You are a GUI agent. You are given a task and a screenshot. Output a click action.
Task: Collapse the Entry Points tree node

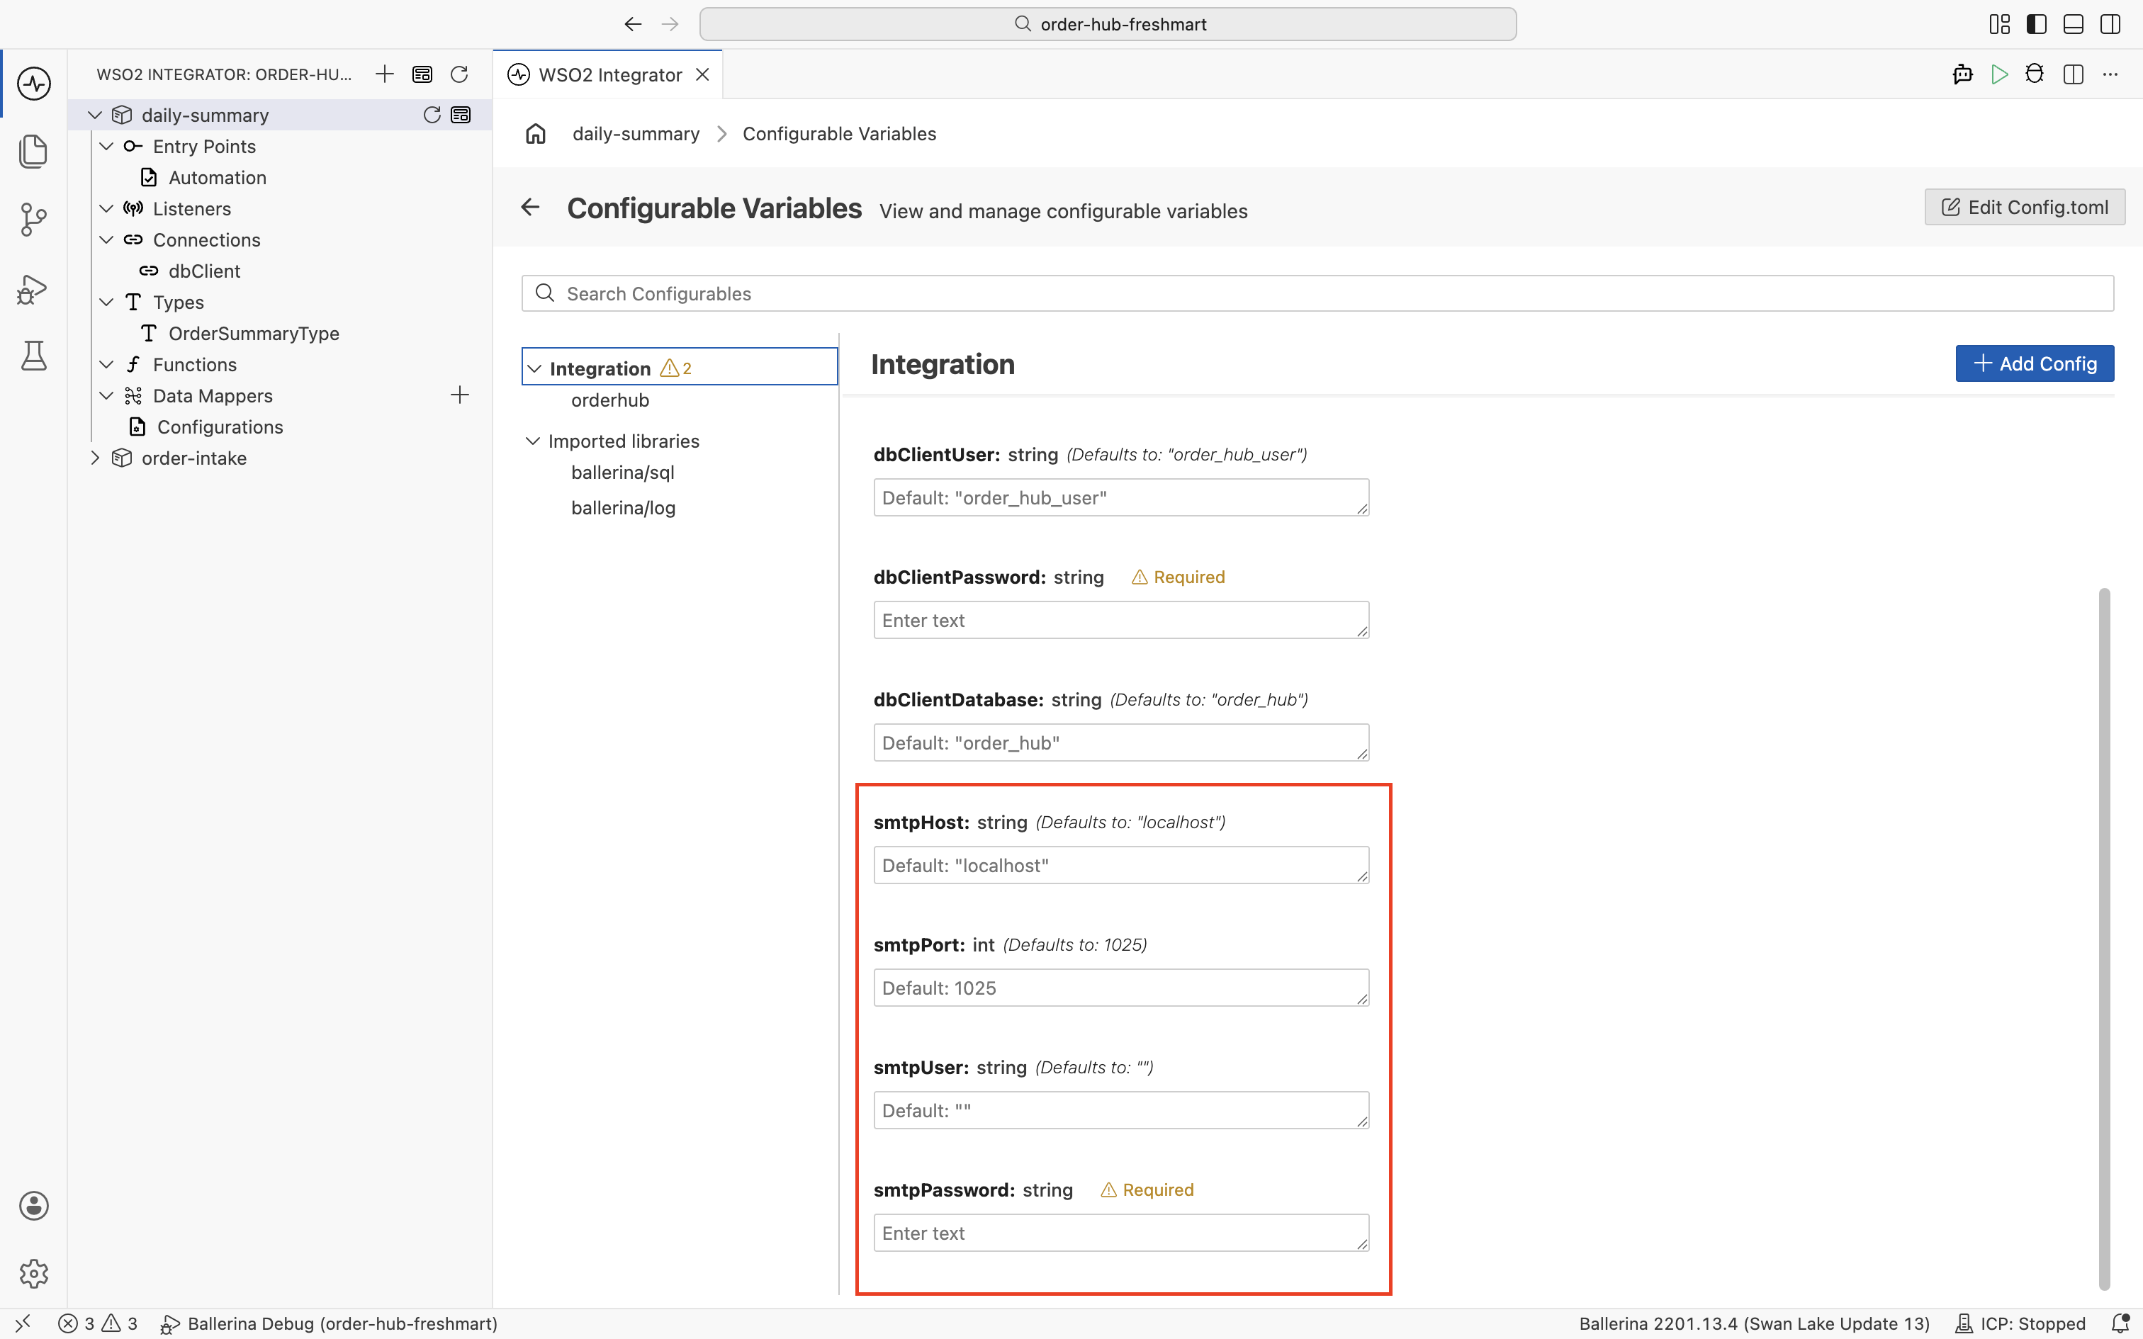[x=106, y=146]
